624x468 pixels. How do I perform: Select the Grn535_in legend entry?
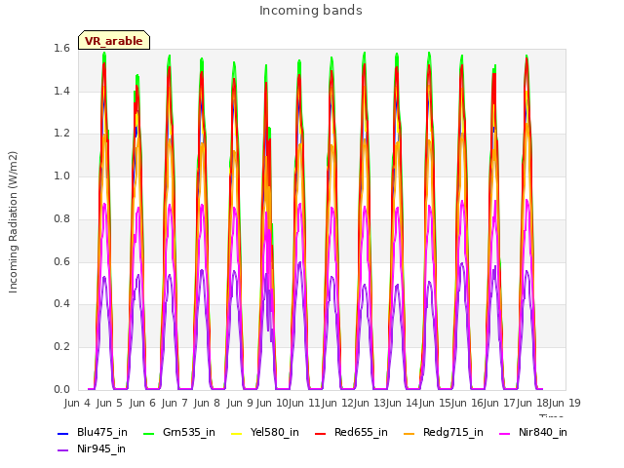(x=179, y=433)
